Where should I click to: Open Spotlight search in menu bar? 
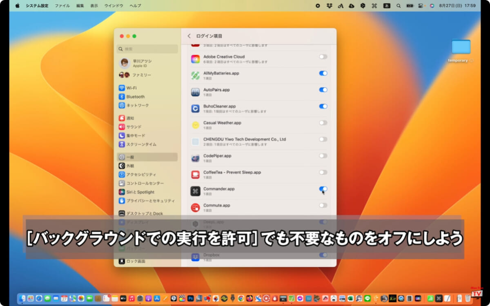click(399, 6)
